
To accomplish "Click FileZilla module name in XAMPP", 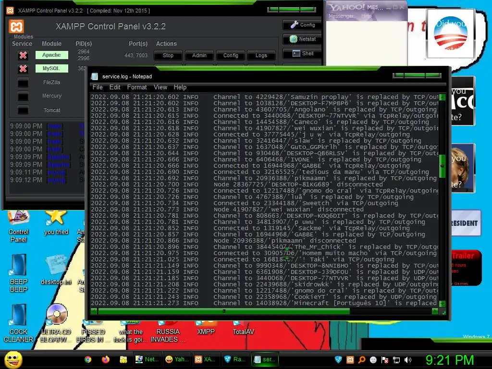I will pyautogui.click(x=51, y=82).
